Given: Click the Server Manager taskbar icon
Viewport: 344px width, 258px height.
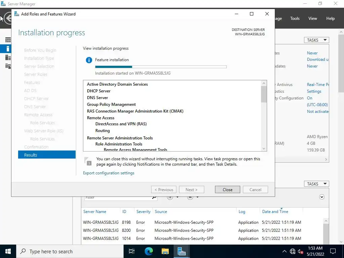Looking at the screenshot, I should (x=182, y=251).
